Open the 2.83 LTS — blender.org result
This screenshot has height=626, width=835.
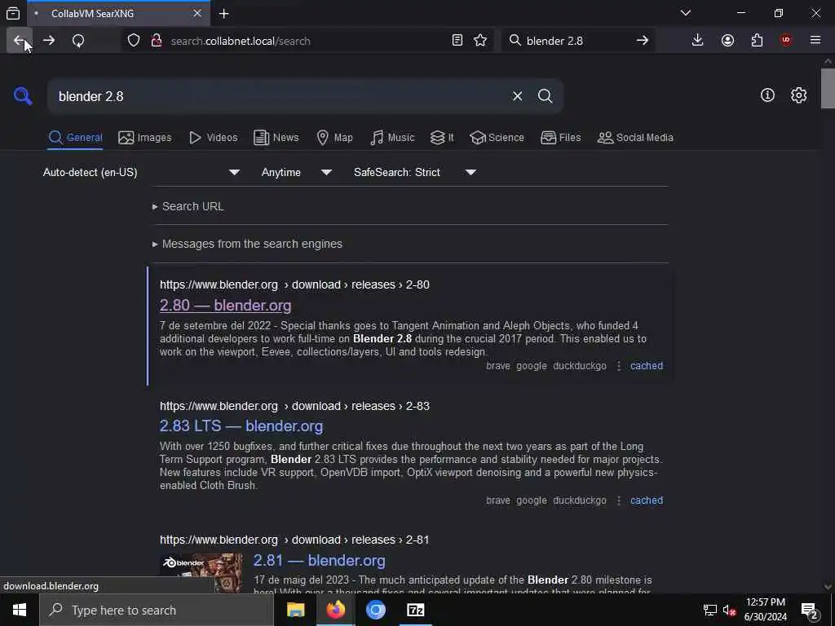pos(241,426)
